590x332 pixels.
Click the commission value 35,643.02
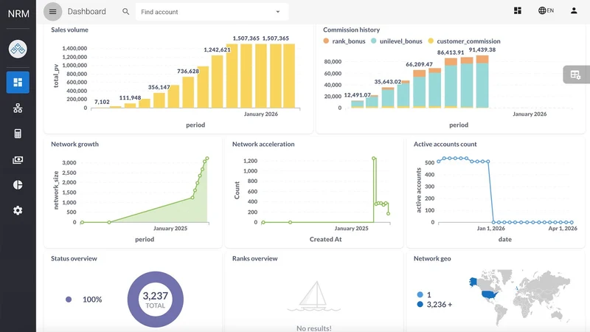click(388, 82)
